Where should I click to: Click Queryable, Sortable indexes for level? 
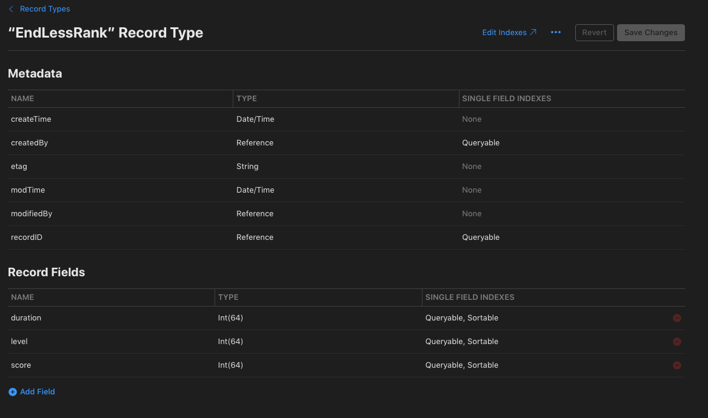click(462, 341)
